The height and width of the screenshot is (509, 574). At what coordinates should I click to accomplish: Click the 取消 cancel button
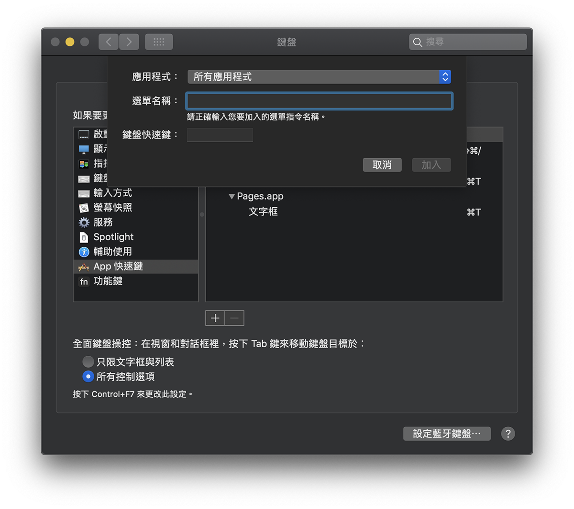382,165
